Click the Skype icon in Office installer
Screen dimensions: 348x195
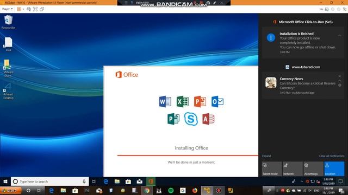click(x=191, y=119)
